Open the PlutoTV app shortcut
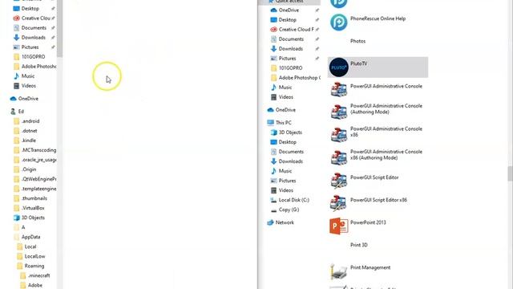The width and height of the screenshot is (513, 289). click(378, 67)
